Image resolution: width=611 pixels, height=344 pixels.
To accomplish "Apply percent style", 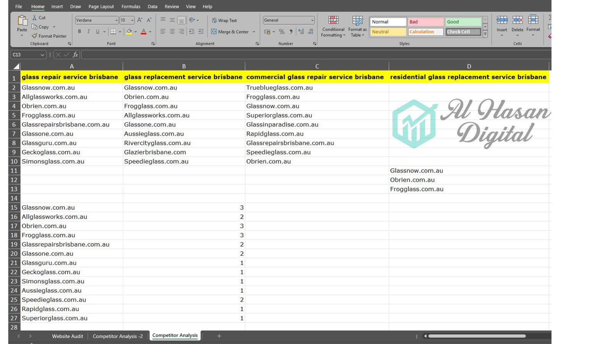I will pyautogui.click(x=282, y=32).
